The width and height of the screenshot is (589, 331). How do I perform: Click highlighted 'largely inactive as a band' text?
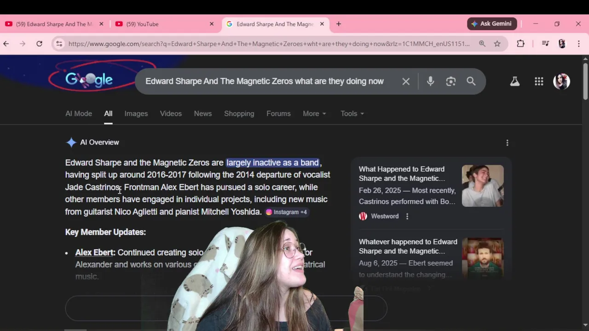pyautogui.click(x=272, y=163)
